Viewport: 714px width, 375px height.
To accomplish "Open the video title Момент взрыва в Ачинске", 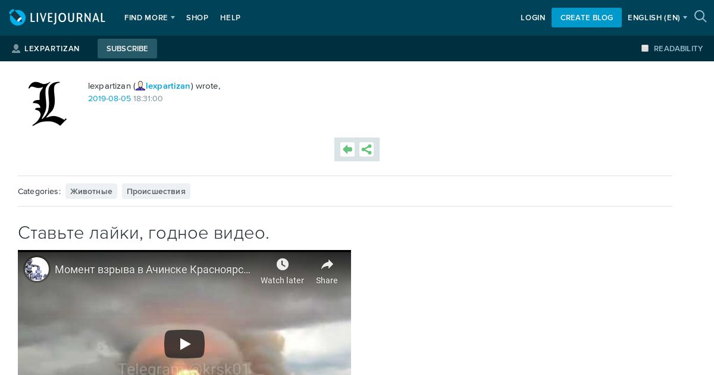I will point(153,270).
